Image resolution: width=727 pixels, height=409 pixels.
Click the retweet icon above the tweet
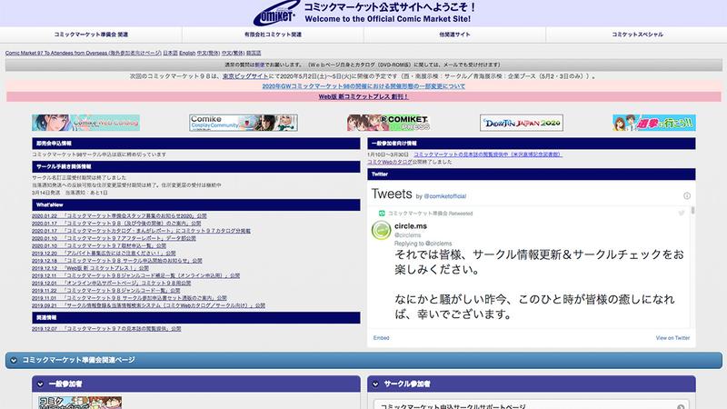point(382,214)
